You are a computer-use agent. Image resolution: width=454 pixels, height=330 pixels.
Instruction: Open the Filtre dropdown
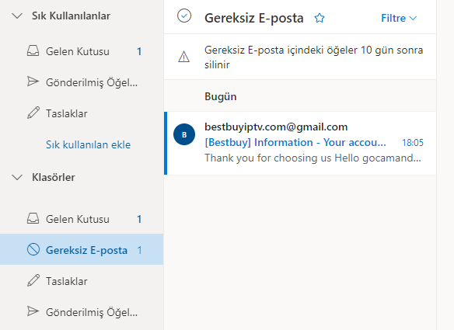pos(399,18)
